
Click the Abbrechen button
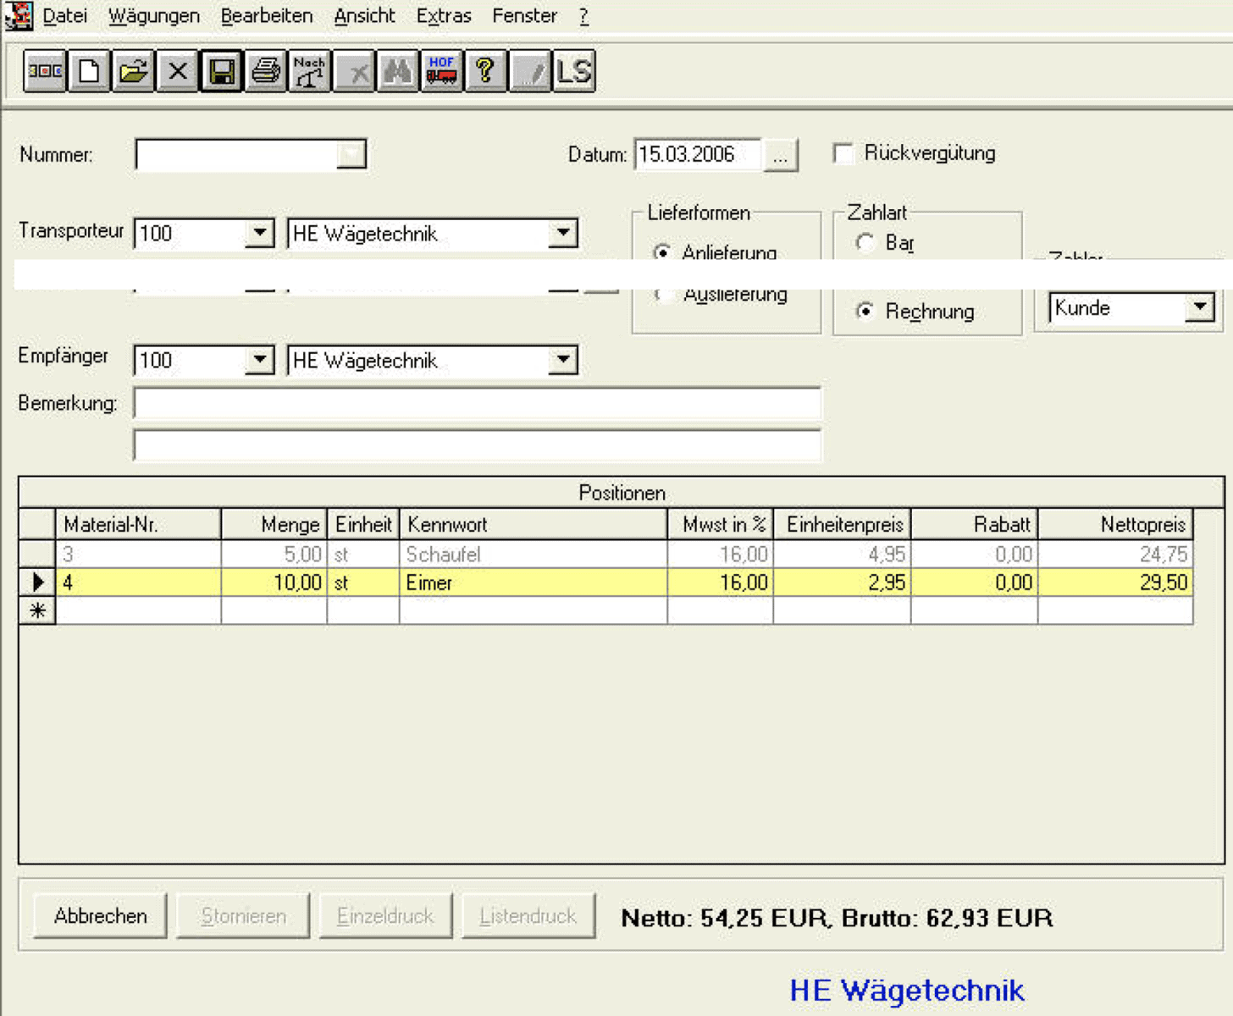point(101,916)
